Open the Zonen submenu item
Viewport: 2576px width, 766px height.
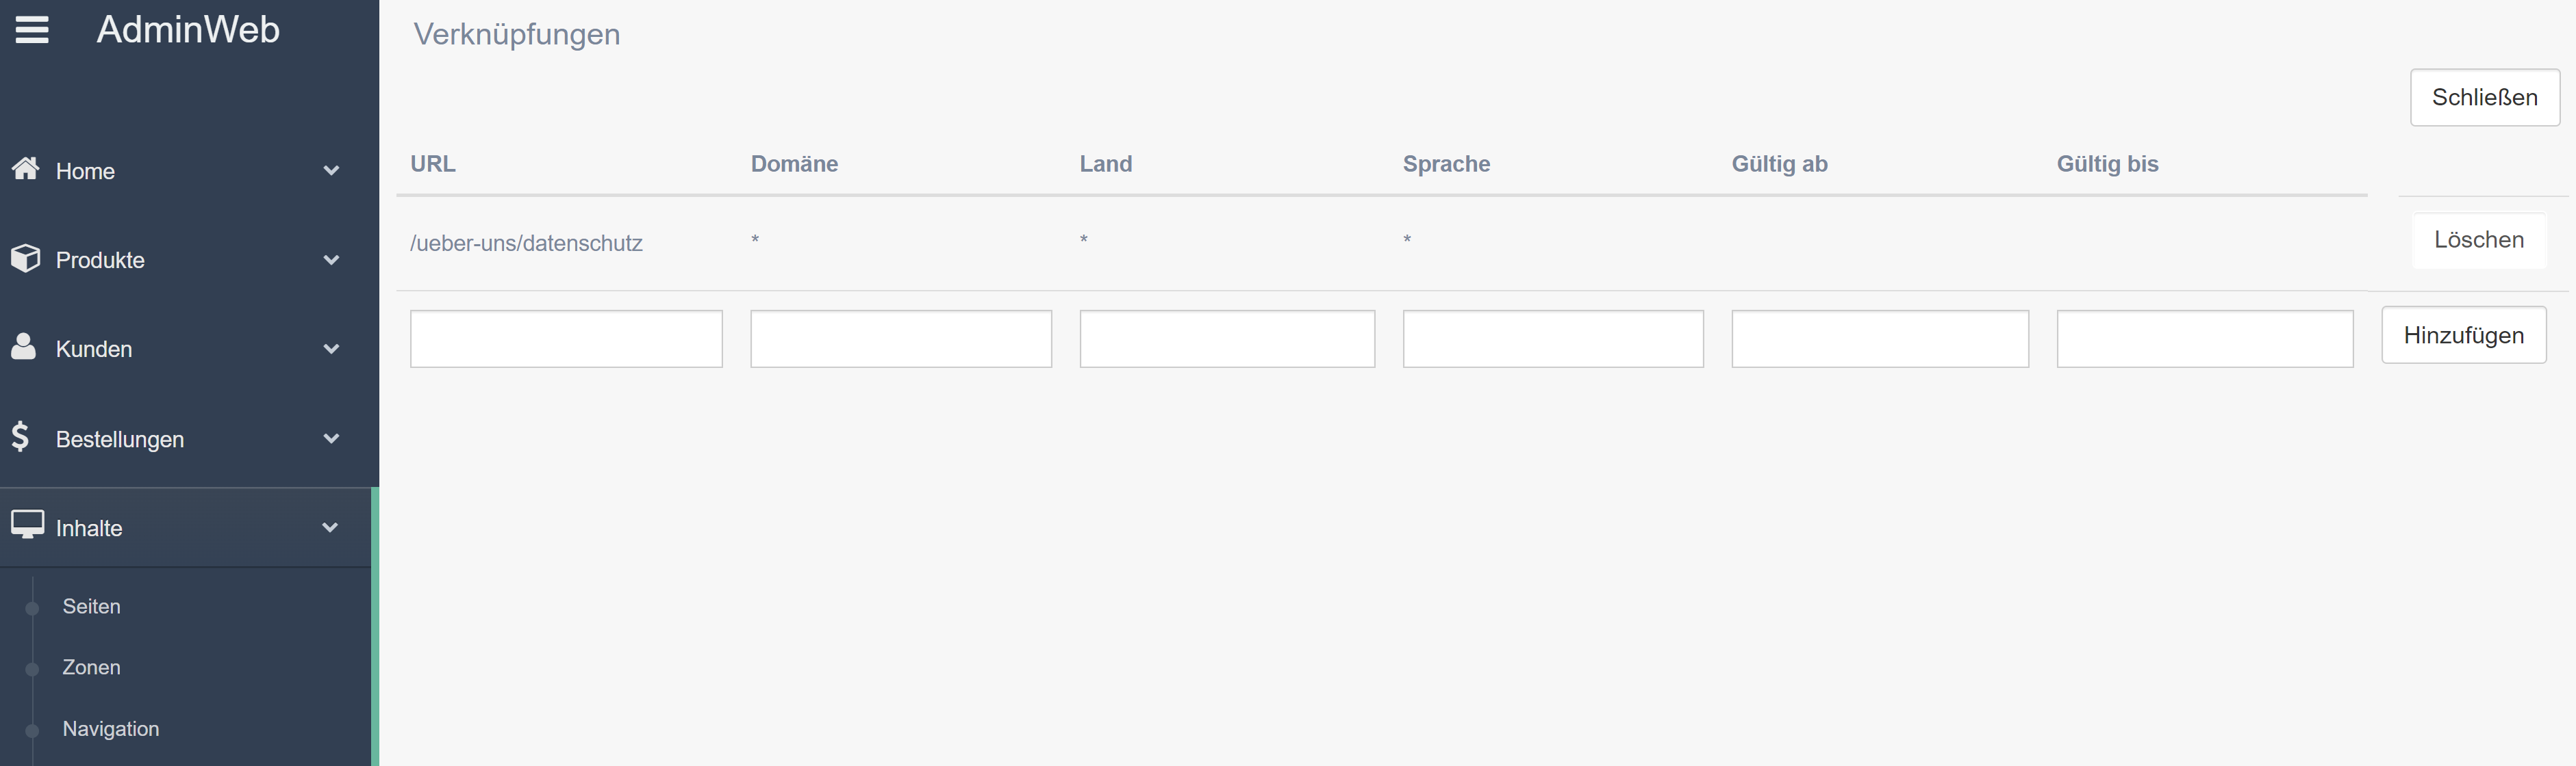[91, 667]
